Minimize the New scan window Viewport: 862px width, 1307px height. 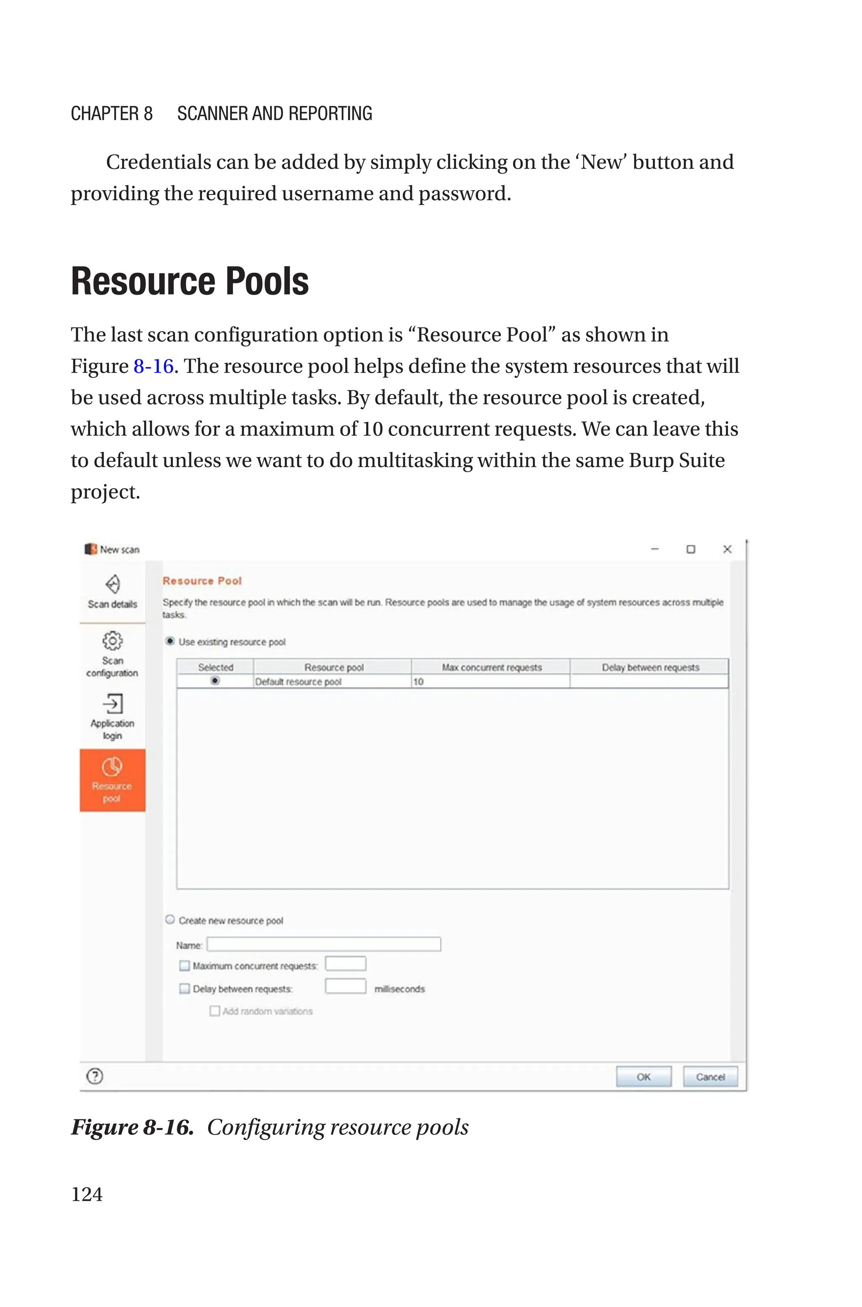click(x=654, y=549)
